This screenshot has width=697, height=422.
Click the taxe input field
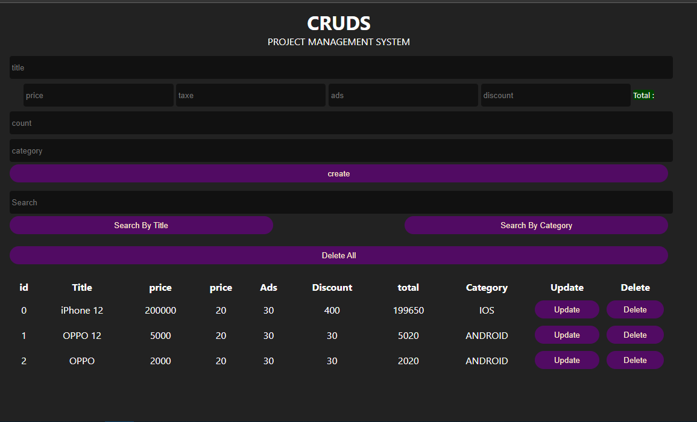(x=250, y=95)
